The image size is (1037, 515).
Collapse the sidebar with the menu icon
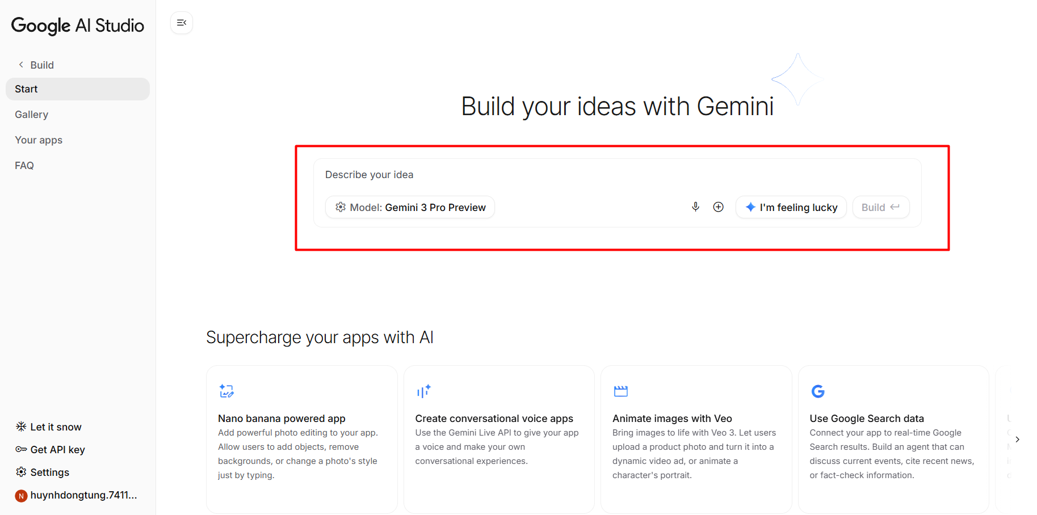pyautogui.click(x=182, y=23)
